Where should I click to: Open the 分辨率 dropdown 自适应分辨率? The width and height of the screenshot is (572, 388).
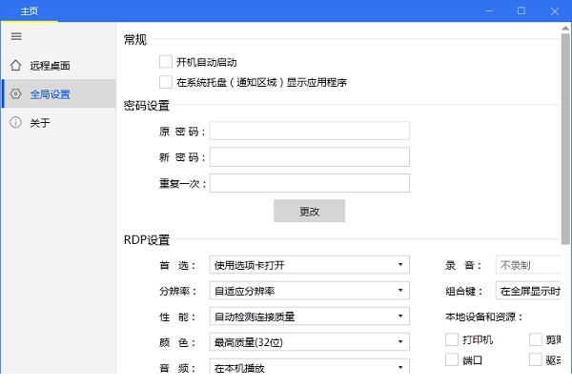[x=309, y=290]
